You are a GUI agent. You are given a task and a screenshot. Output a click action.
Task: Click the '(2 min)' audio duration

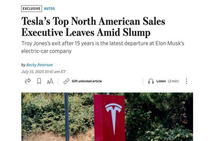click(173, 81)
